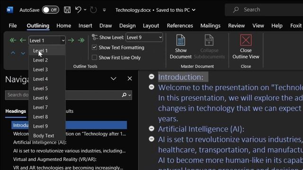Click the Move Up chevron icon
Image resolution: width=303 pixels, height=170 pixels.
click(x=13, y=53)
